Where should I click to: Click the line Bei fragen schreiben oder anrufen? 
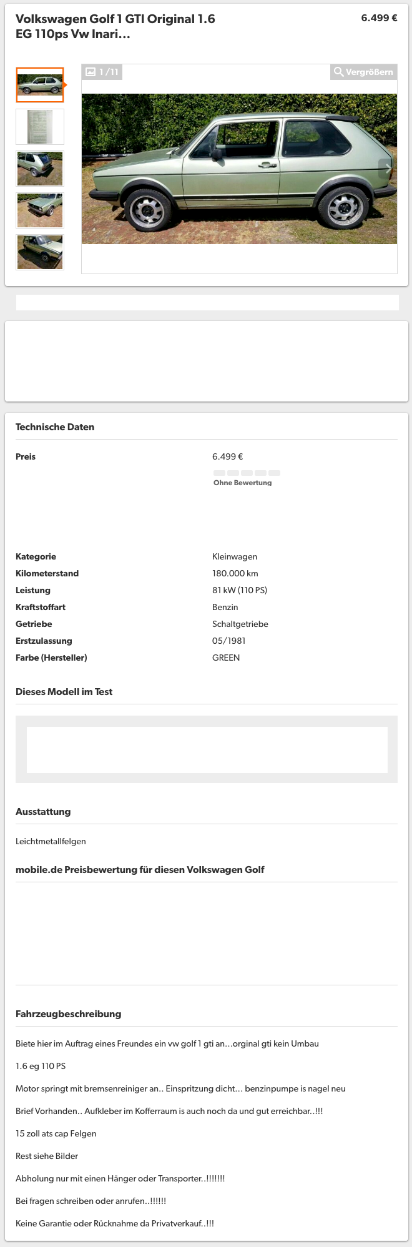click(x=91, y=1201)
